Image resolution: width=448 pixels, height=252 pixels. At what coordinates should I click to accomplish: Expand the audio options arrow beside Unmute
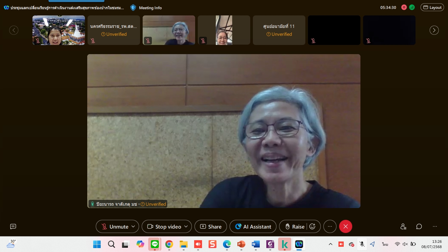(133, 226)
